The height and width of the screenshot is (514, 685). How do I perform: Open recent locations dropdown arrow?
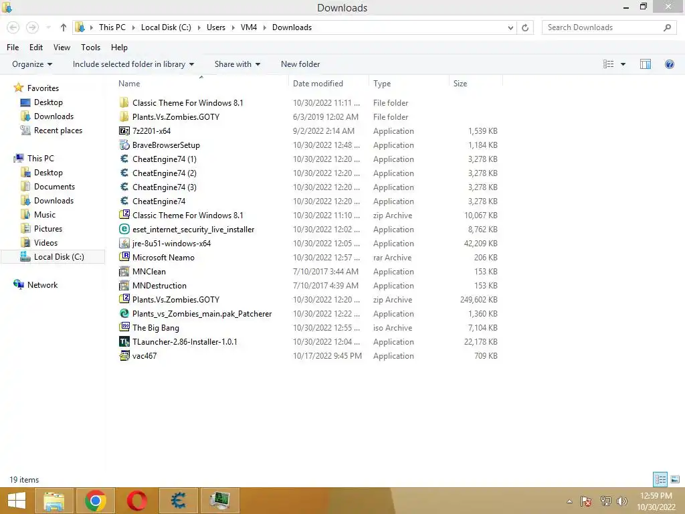[48, 27]
